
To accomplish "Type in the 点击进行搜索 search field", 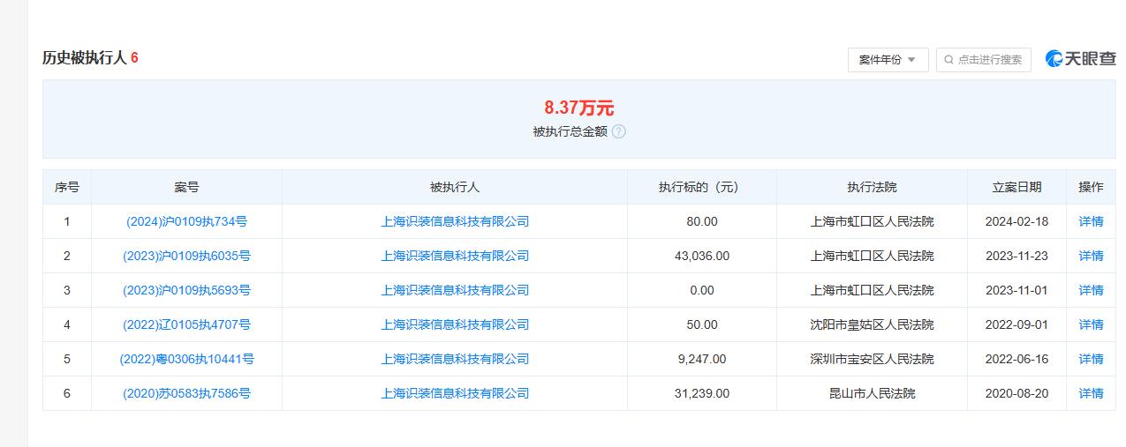I will [x=989, y=60].
